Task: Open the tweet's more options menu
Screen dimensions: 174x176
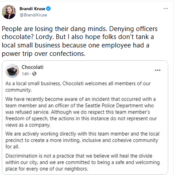Action: click(166, 8)
